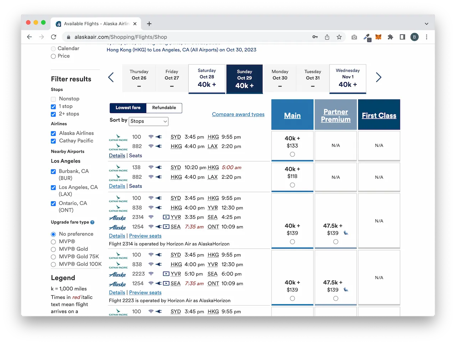The width and height of the screenshot is (456, 344).
Task: Select the Sunday Oct 29 date tab
Action: click(244, 79)
